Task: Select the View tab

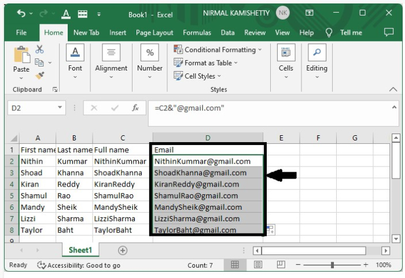Action: click(282, 32)
